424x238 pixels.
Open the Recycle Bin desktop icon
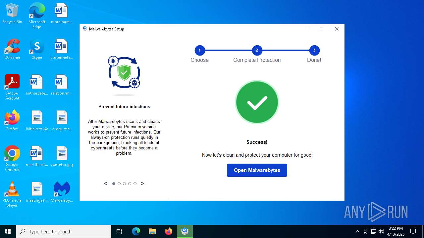pyautogui.click(x=12, y=14)
